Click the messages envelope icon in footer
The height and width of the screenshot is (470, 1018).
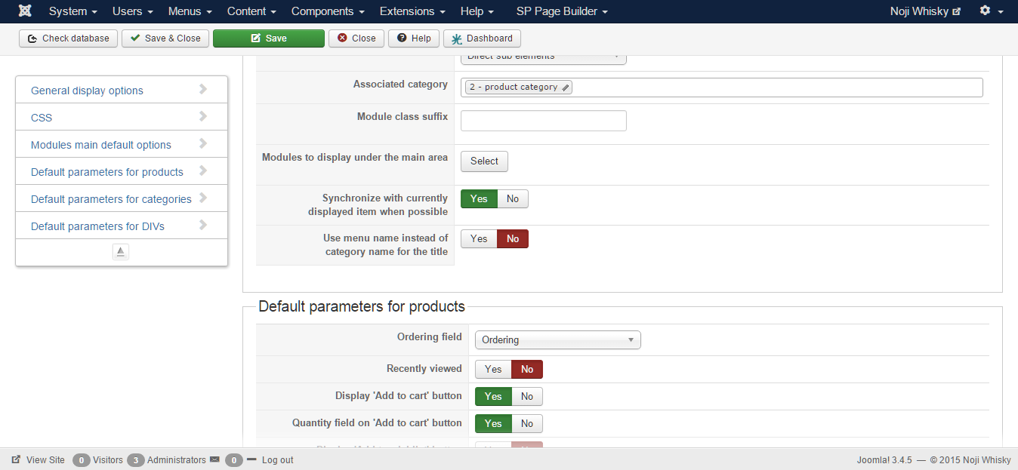(x=214, y=459)
